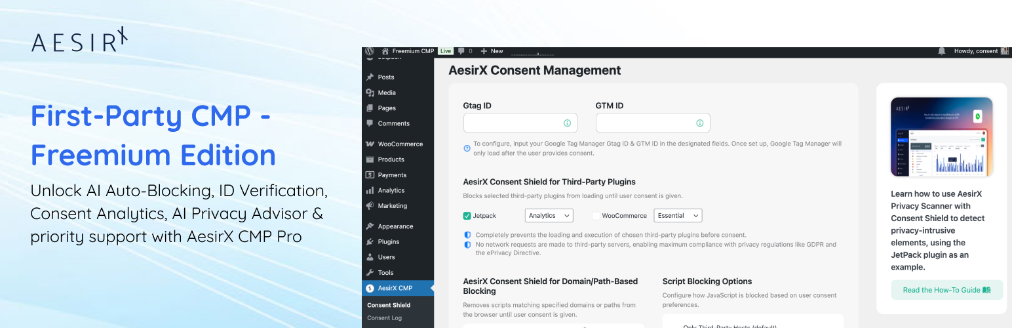Click the New link in admin bar
1012x328 pixels.
(x=497, y=51)
